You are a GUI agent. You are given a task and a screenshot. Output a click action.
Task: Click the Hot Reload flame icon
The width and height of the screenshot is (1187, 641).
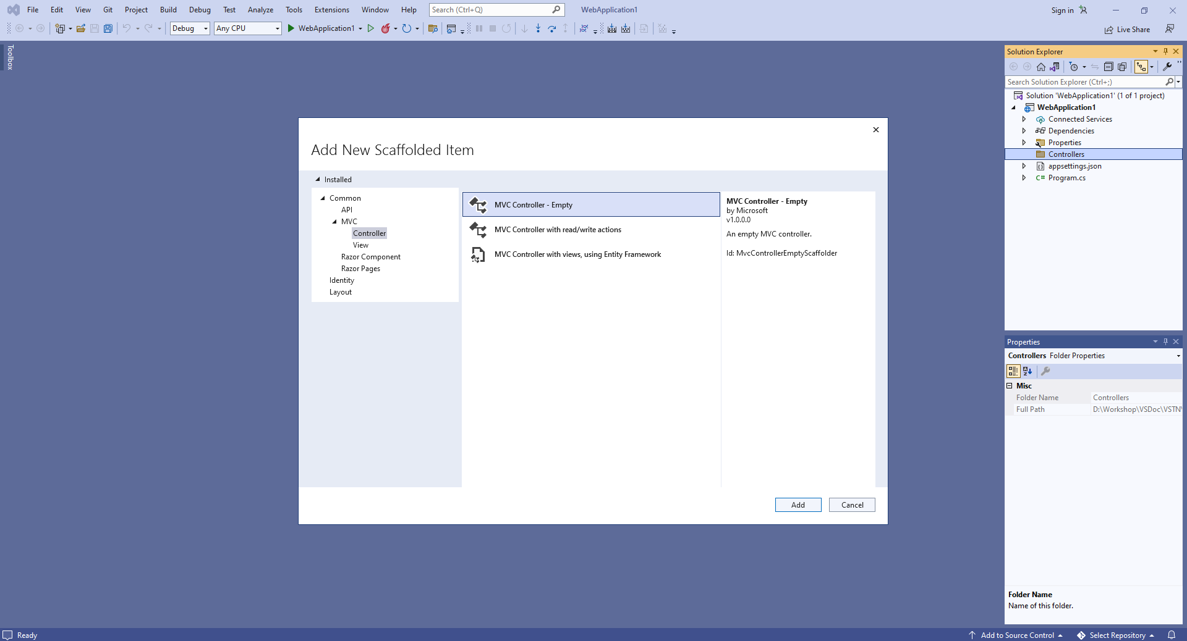(385, 28)
